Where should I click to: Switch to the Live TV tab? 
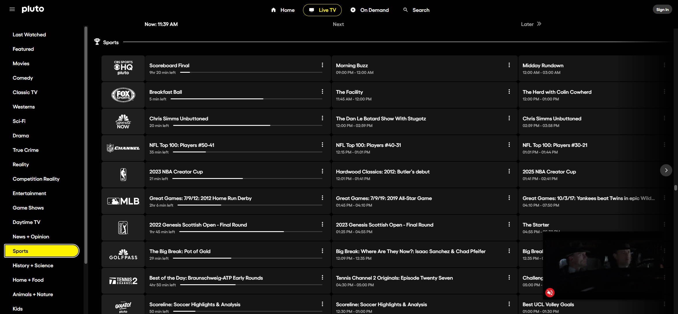[x=322, y=10]
